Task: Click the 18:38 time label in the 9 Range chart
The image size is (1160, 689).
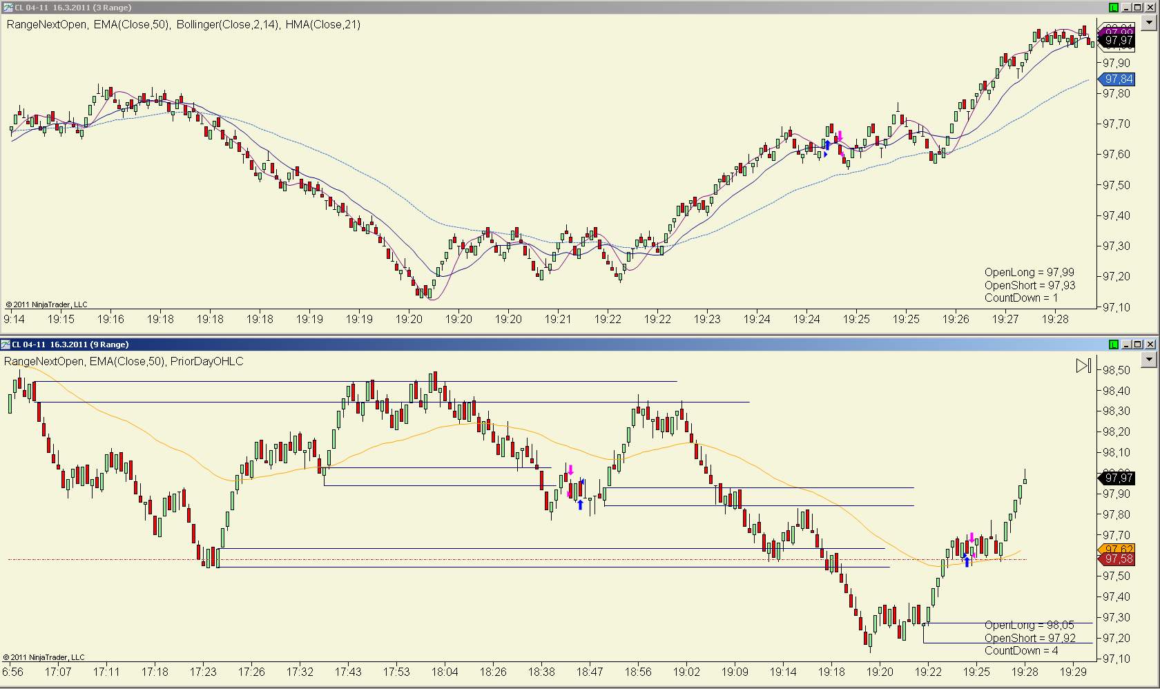Action: tap(541, 672)
